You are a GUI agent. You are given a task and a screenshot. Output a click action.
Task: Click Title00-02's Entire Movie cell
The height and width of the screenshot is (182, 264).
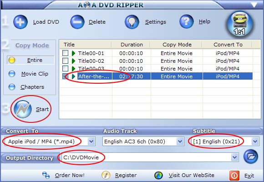pos(177,61)
